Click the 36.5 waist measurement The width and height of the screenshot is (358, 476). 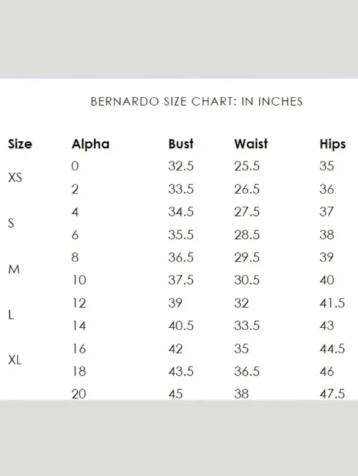(247, 372)
